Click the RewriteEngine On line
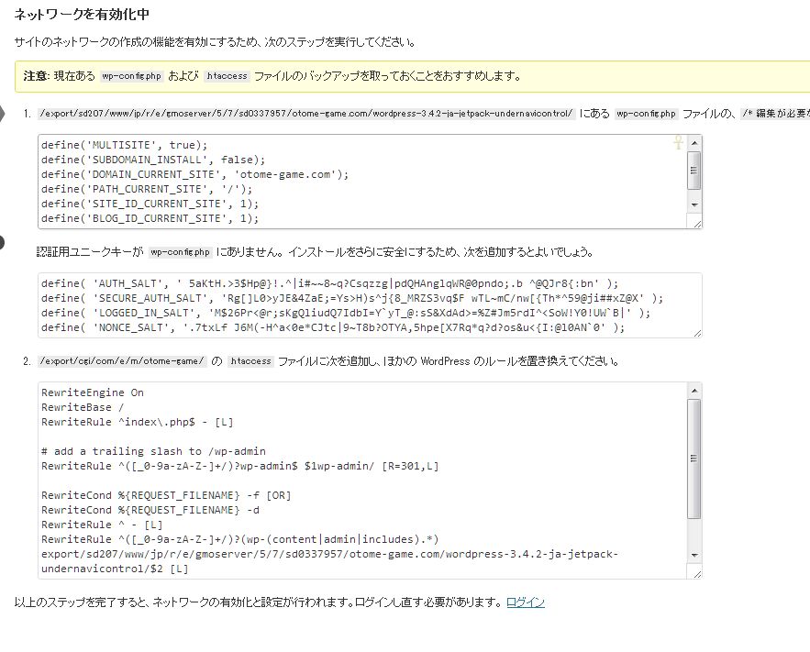Viewport: 810px width, 652px height. (x=93, y=392)
